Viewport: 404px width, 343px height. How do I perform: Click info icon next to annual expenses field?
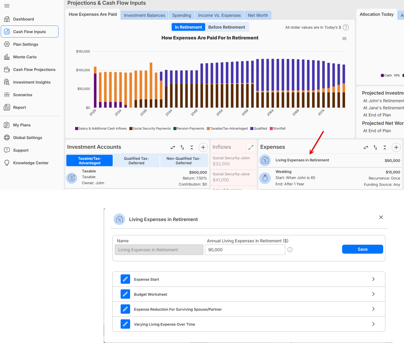tap(290, 250)
